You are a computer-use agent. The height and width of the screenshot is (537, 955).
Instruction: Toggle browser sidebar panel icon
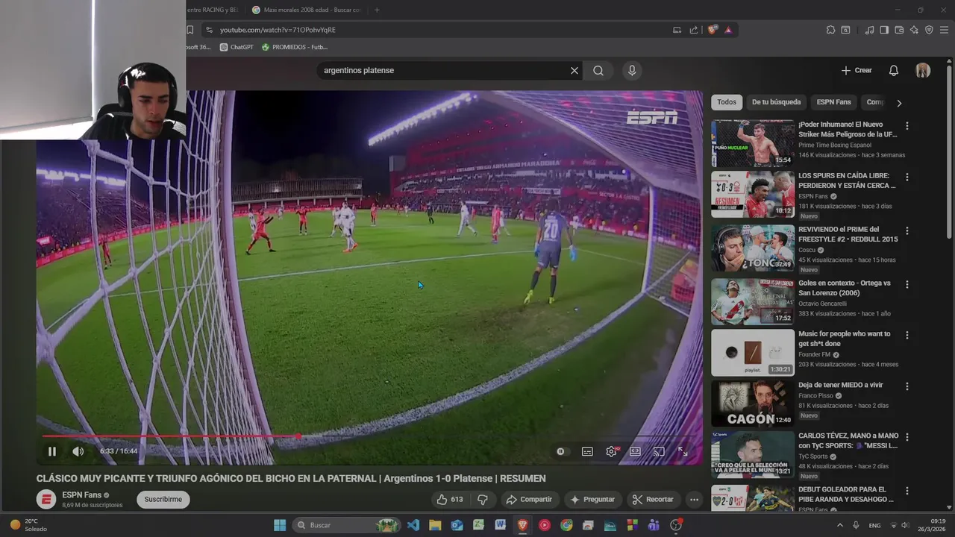(884, 30)
